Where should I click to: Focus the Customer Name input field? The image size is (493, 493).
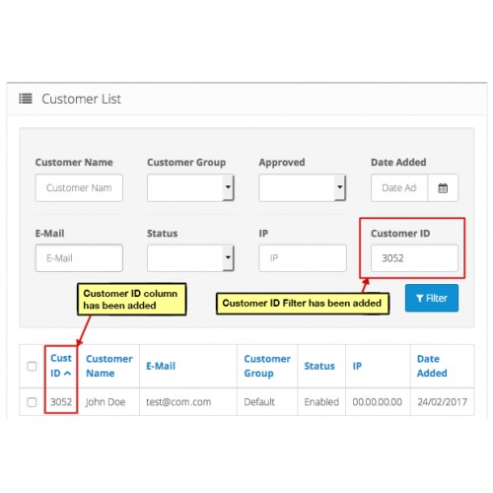(79, 187)
